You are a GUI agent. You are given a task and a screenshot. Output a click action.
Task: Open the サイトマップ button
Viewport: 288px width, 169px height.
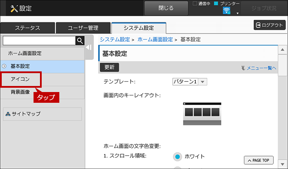[x=43, y=114]
